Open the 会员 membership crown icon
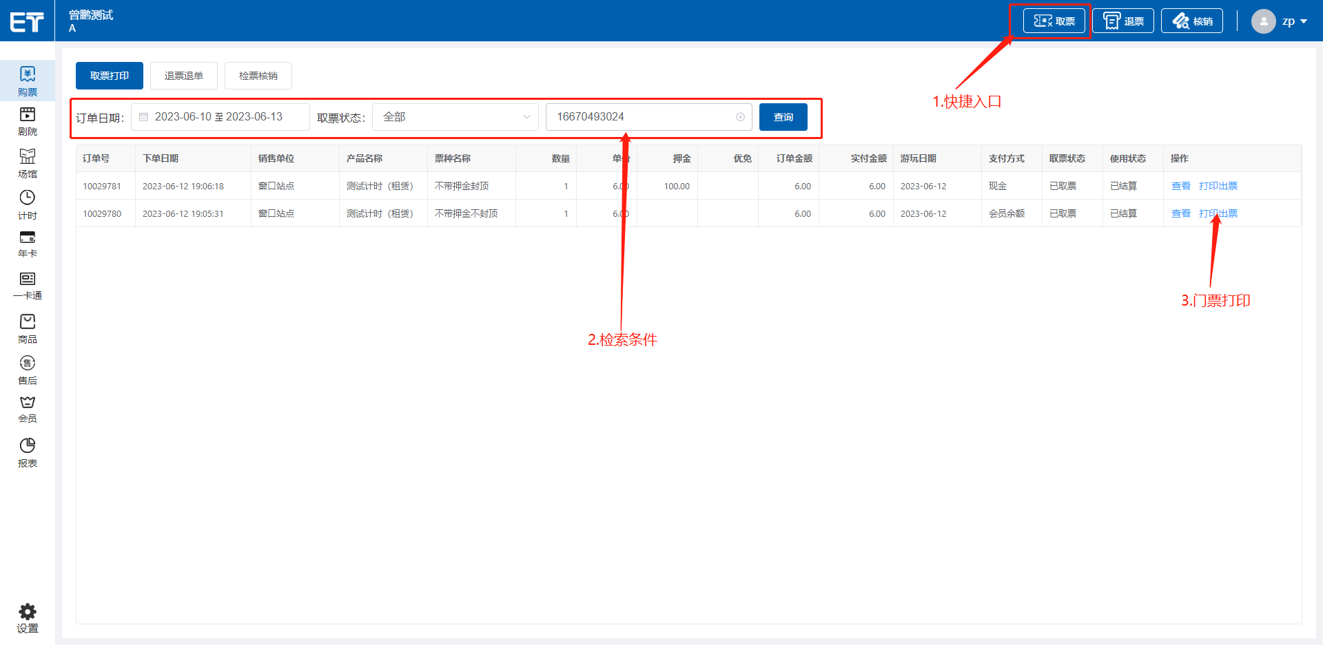 [28, 409]
